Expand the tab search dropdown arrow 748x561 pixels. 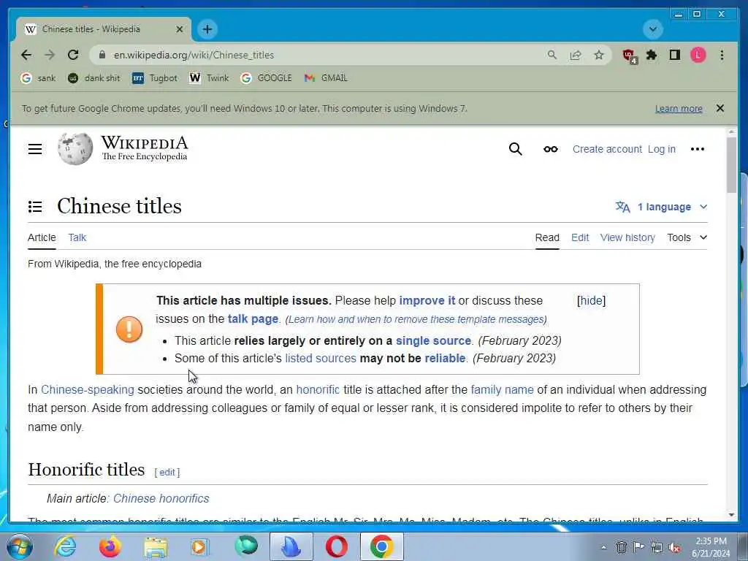tap(652, 29)
